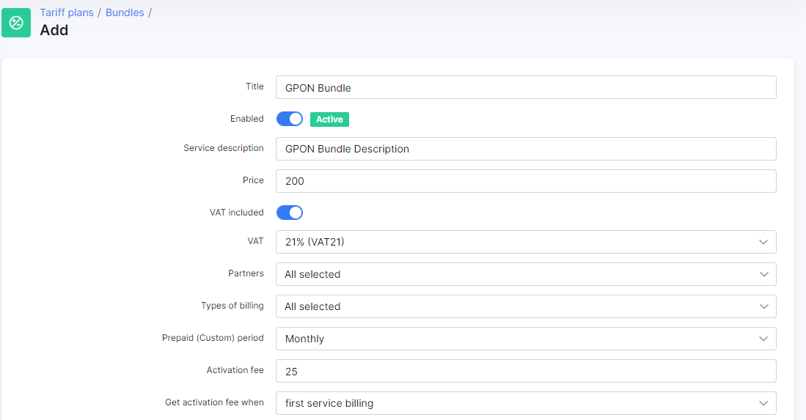Screen dimensions: 806x420
Task: Go to the Bundles breadcrumb link
Action: tap(125, 12)
